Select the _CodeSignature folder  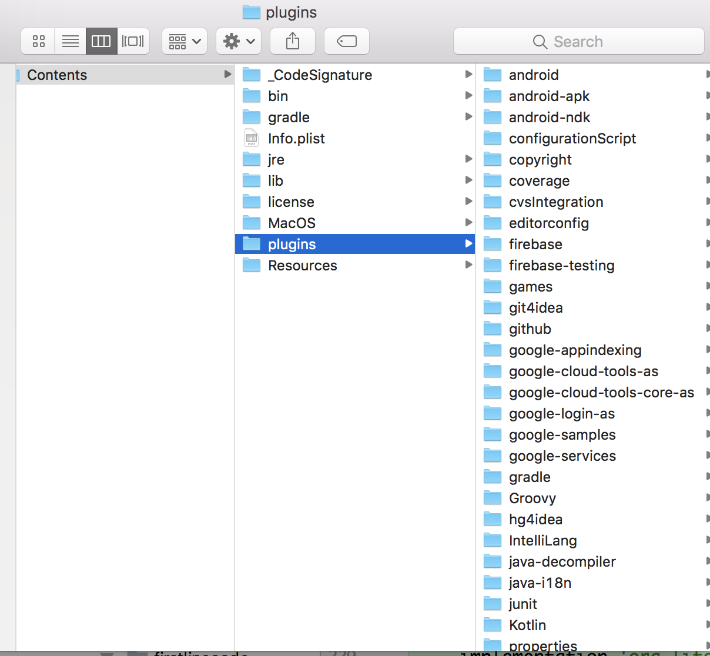[355, 75]
